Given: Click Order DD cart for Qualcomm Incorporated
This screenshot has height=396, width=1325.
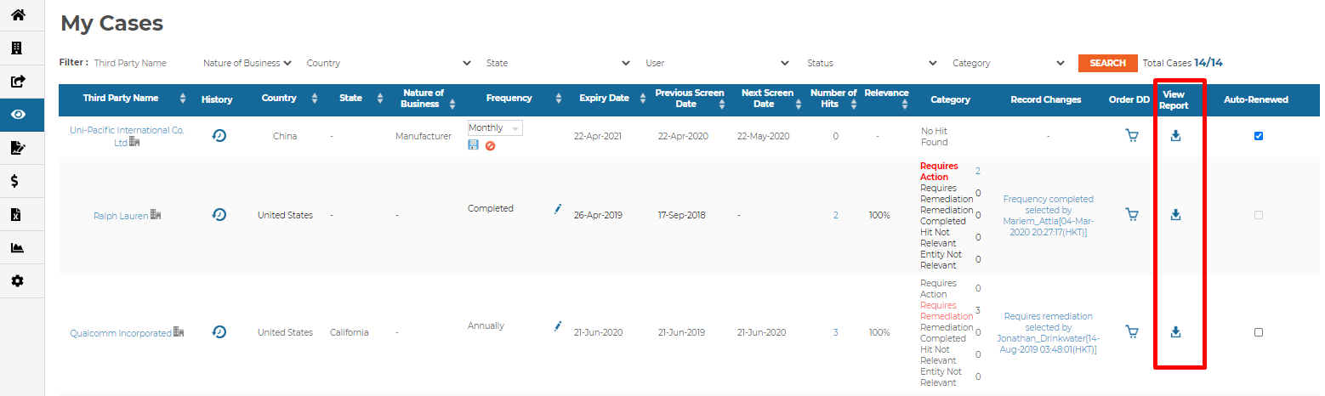Looking at the screenshot, I should [x=1132, y=332].
